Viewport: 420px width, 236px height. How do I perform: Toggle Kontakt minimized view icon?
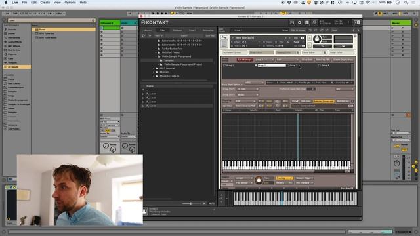tap(314, 22)
